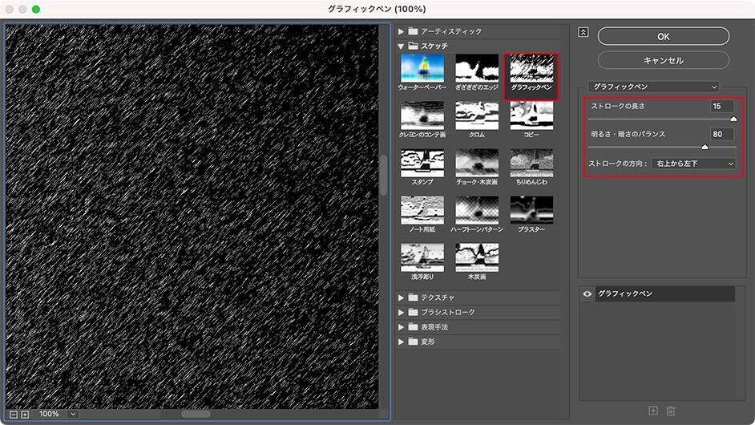Select the ウォーターペーパー filter thumbnail
Image resolution: width=755 pixels, height=425 pixels.
coord(422,68)
